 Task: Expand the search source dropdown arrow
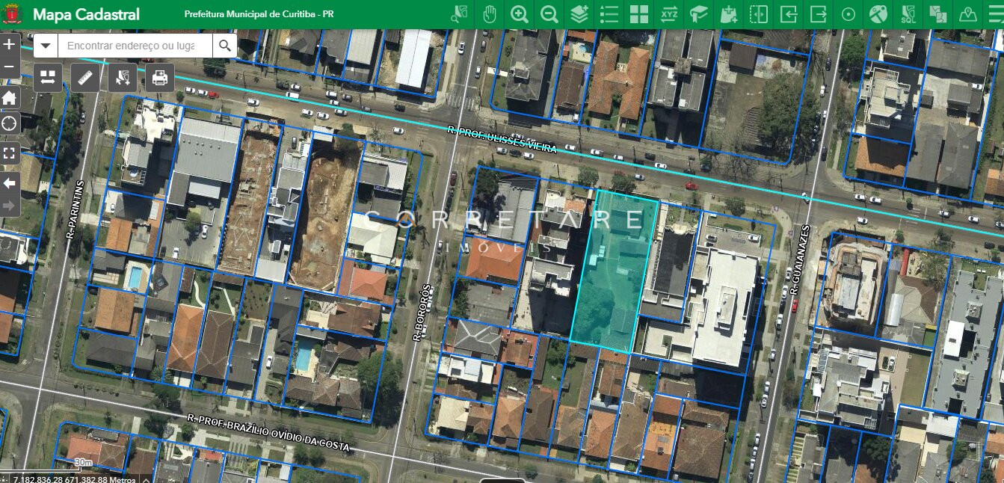[46, 46]
